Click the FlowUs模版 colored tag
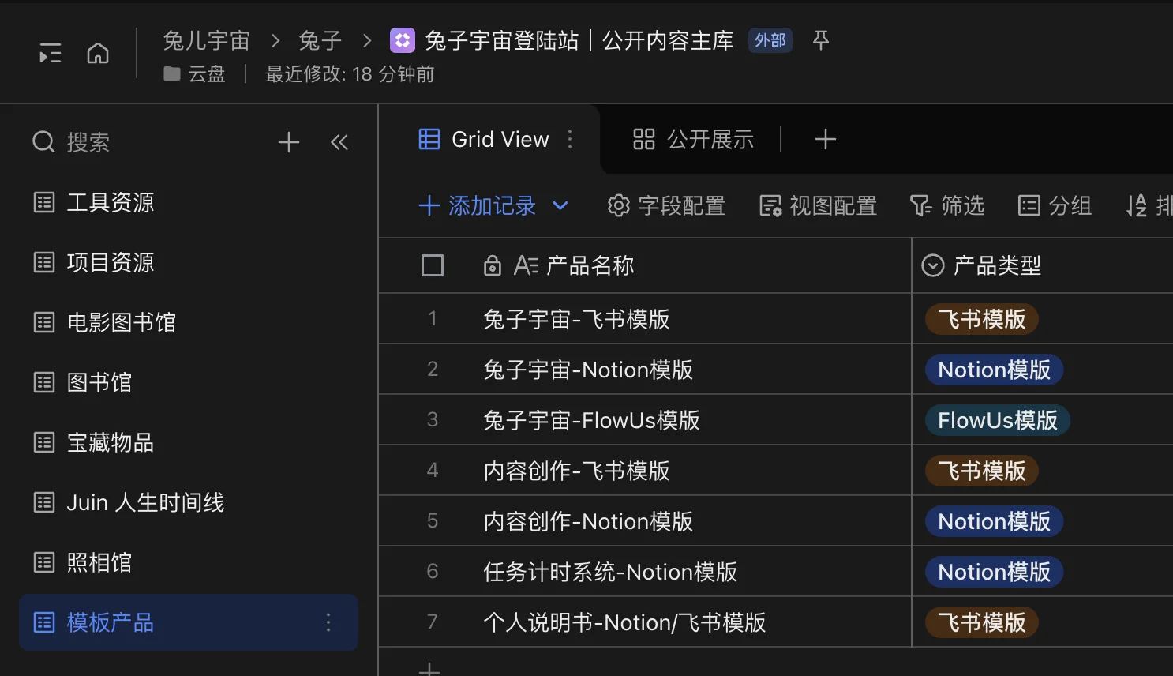The image size is (1173, 676). [998, 420]
